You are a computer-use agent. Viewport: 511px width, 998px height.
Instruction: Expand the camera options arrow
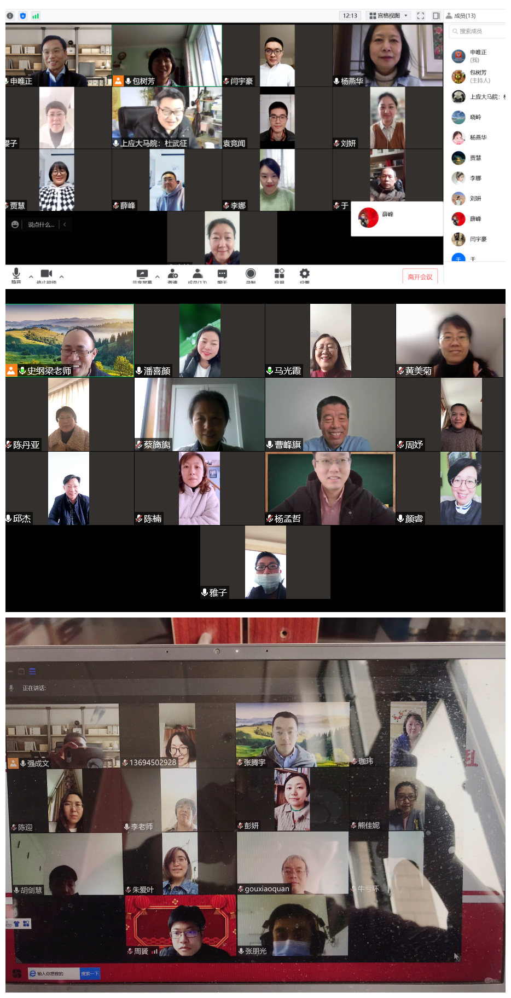(62, 276)
